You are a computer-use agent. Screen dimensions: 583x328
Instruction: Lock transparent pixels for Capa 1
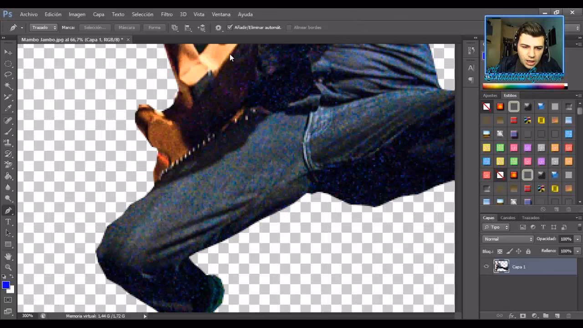(499, 251)
